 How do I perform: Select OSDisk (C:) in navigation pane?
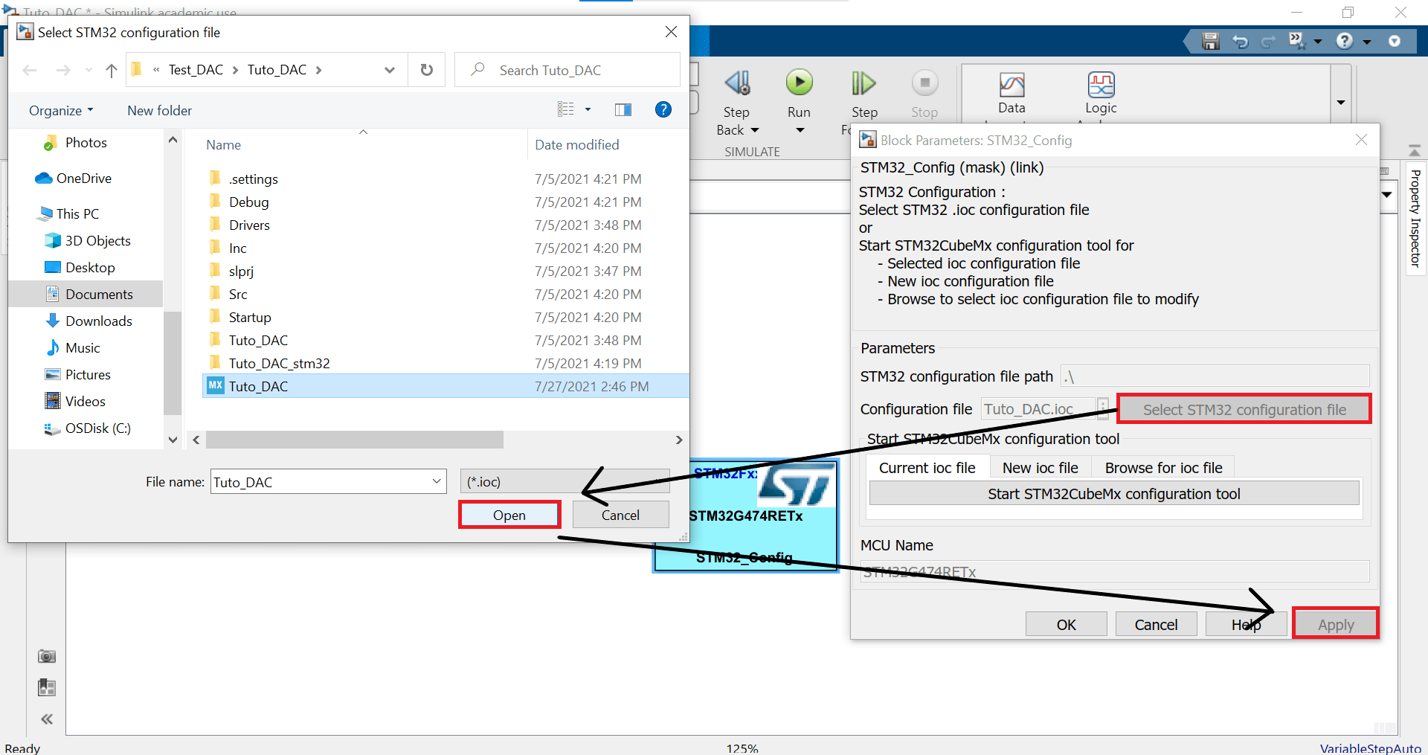click(x=86, y=428)
